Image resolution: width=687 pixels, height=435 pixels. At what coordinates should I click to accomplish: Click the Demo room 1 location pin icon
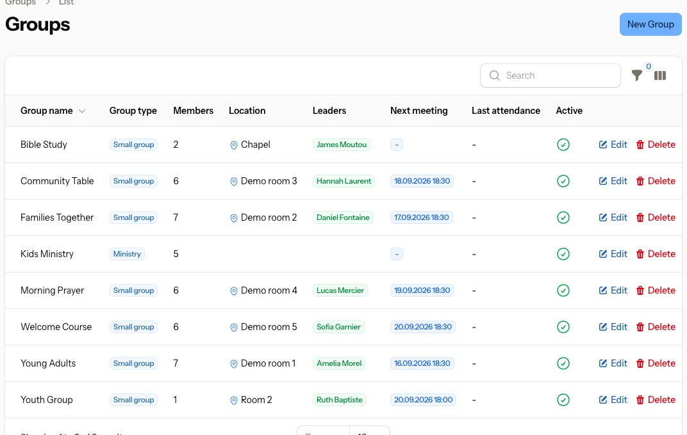click(233, 364)
